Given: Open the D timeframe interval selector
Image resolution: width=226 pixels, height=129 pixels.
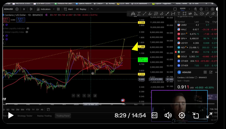Looking at the screenshot, I should [24, 9].
